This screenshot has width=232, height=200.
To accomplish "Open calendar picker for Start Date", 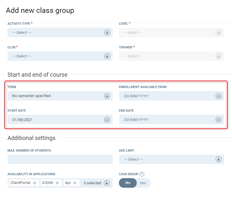I will pyautogui.click(x=107, y=120).
